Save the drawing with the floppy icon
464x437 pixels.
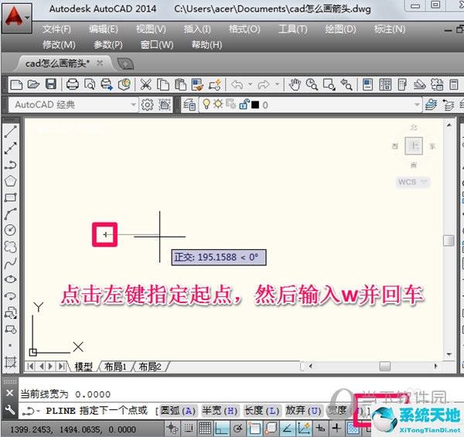click(51, 84)
